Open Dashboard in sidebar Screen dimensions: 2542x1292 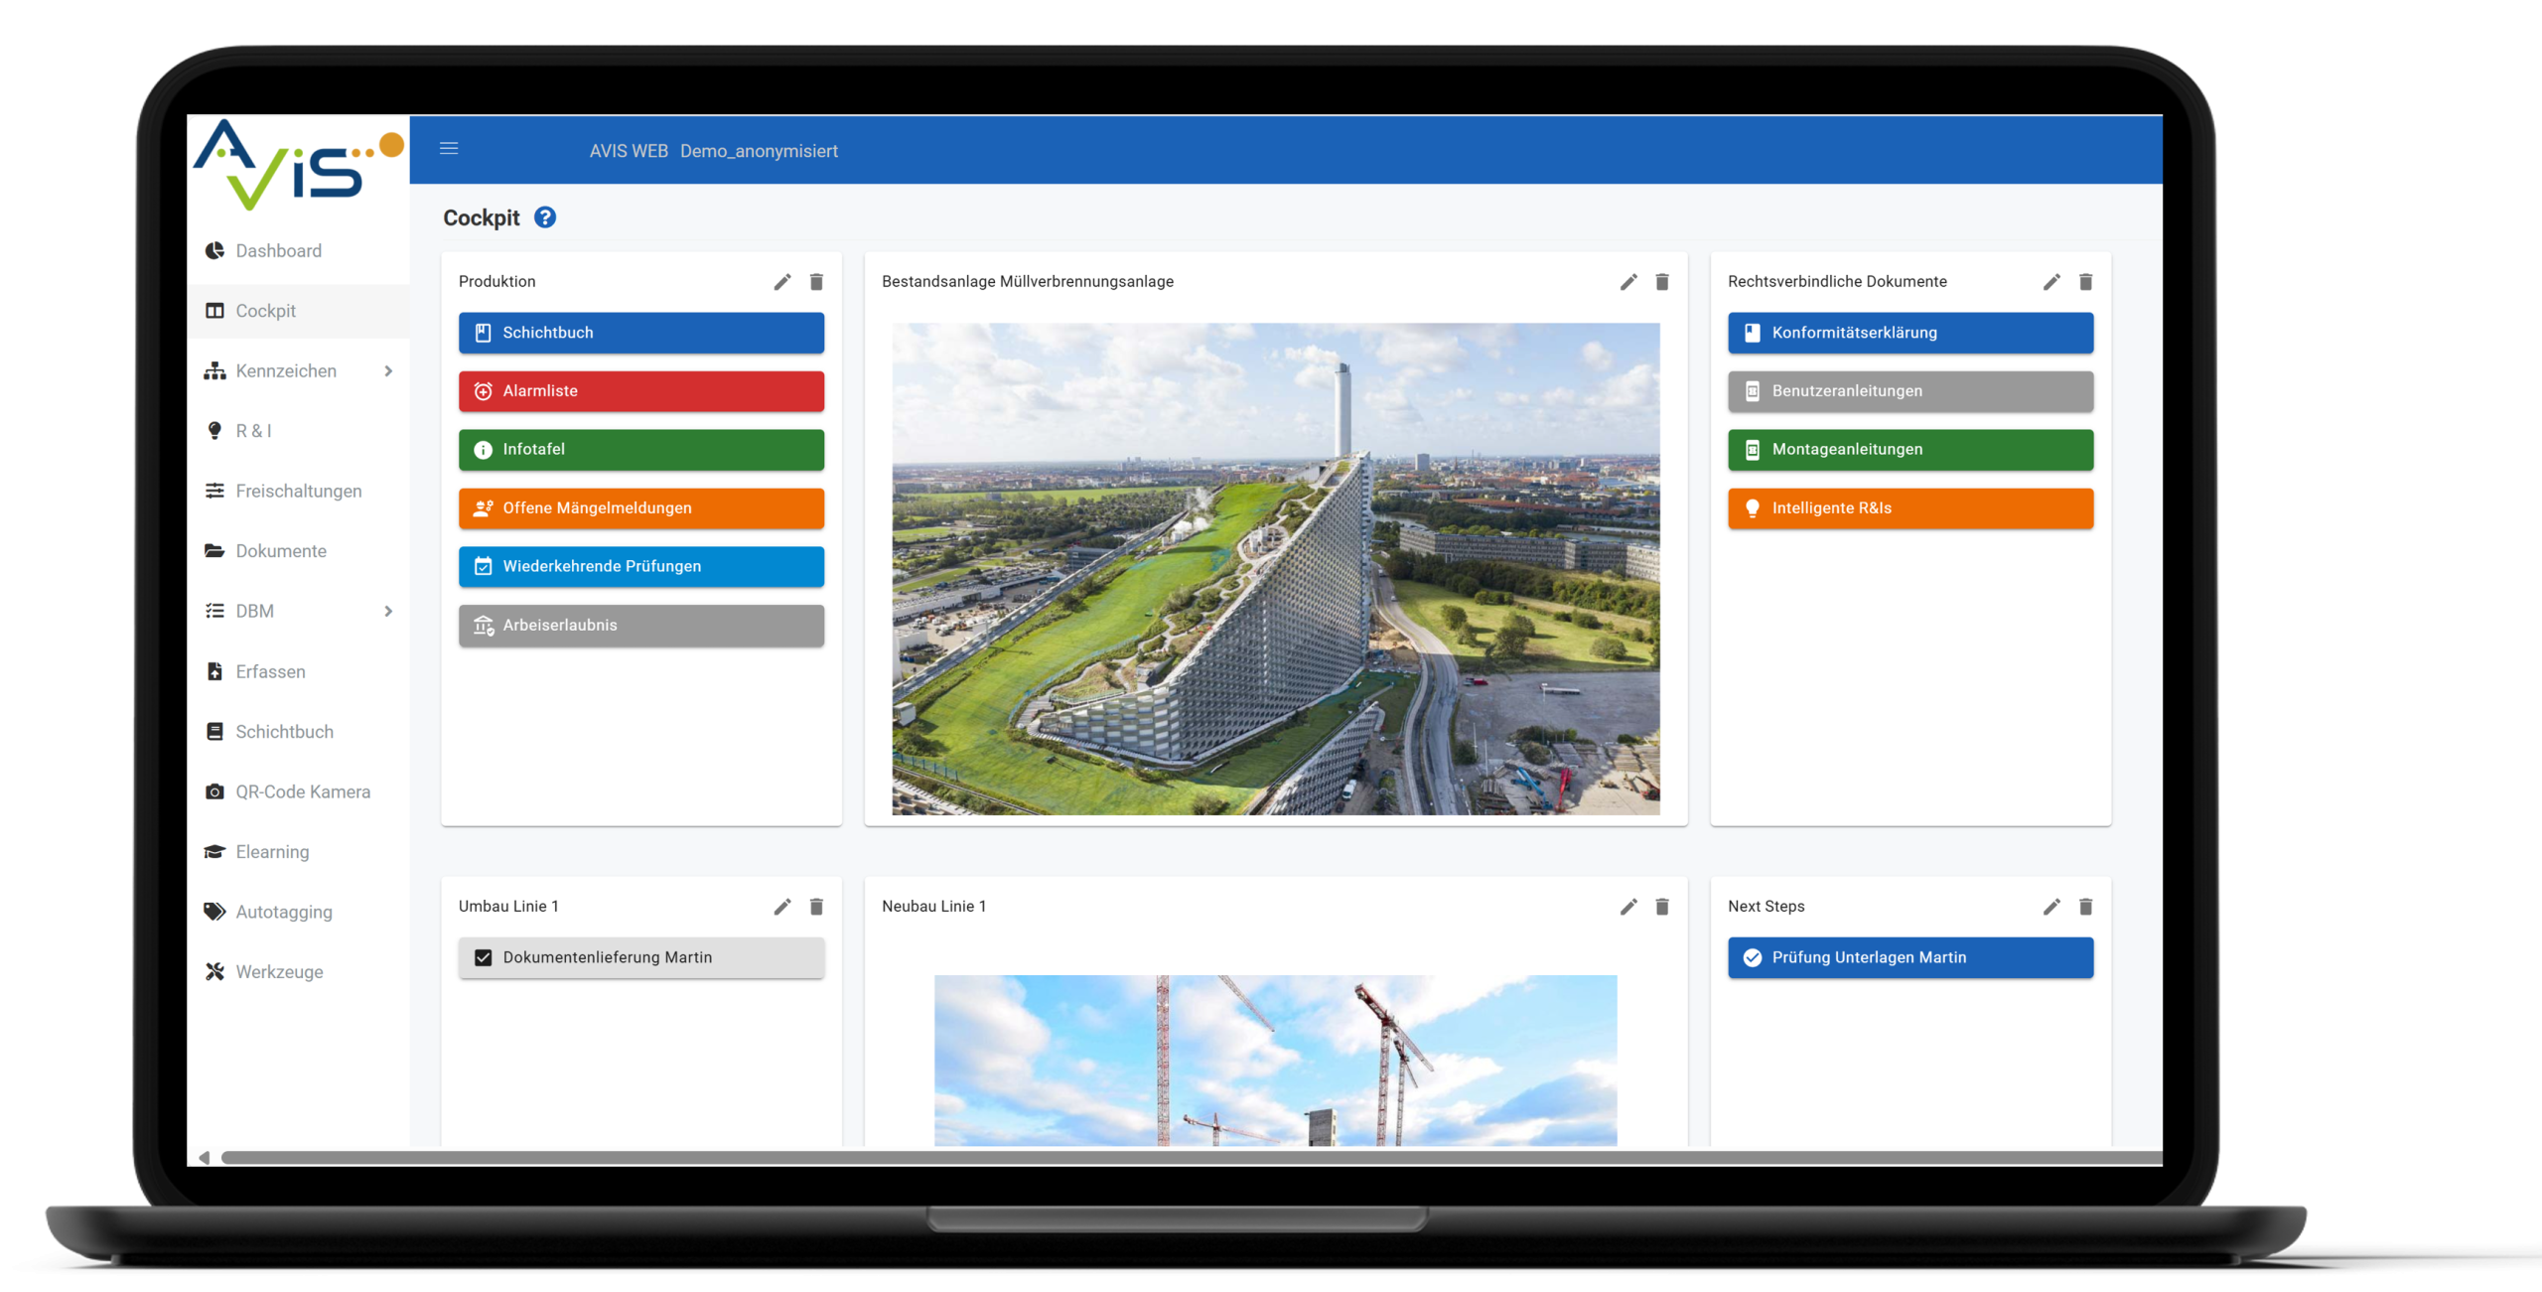pos(278,251)
